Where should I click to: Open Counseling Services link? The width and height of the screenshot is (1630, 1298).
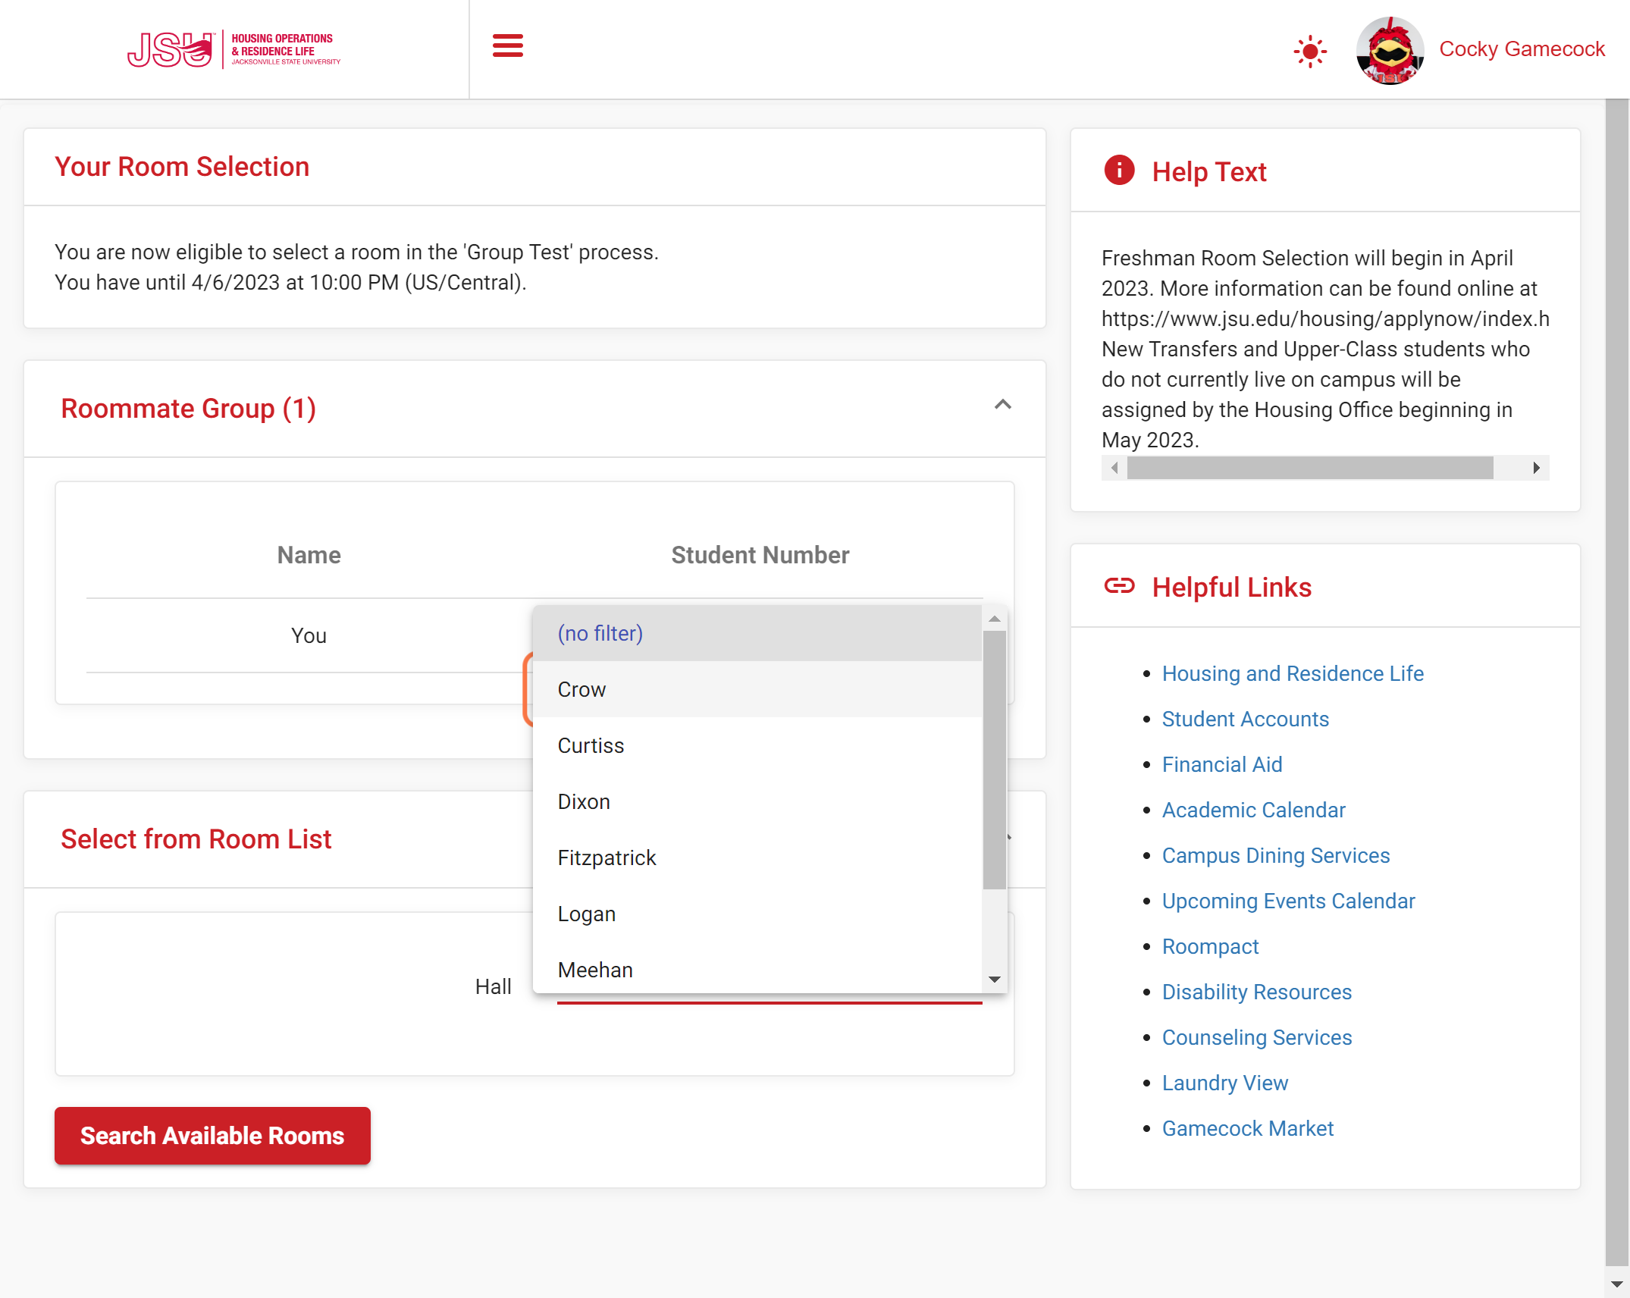[x=1256, y=1037]
